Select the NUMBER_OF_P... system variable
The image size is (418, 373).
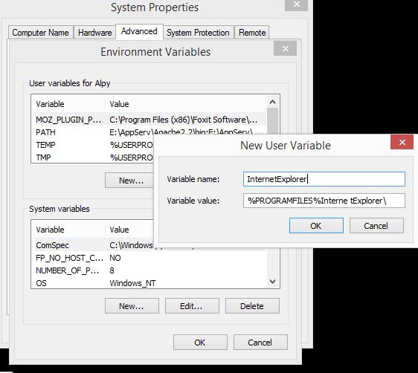coord(149,270)
